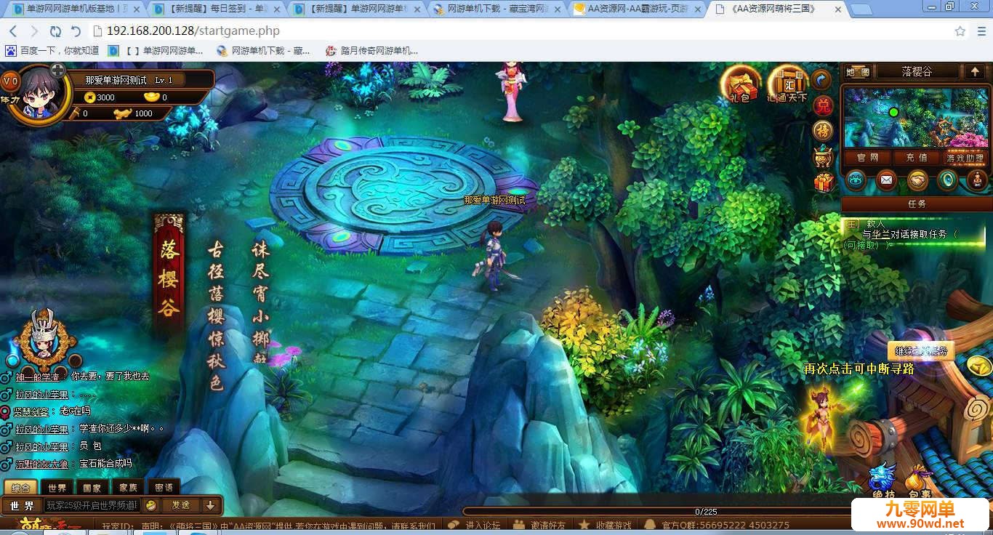Open 网游单机下载 bookmark
Screen dimensions: 993x535
click(262, 51)
